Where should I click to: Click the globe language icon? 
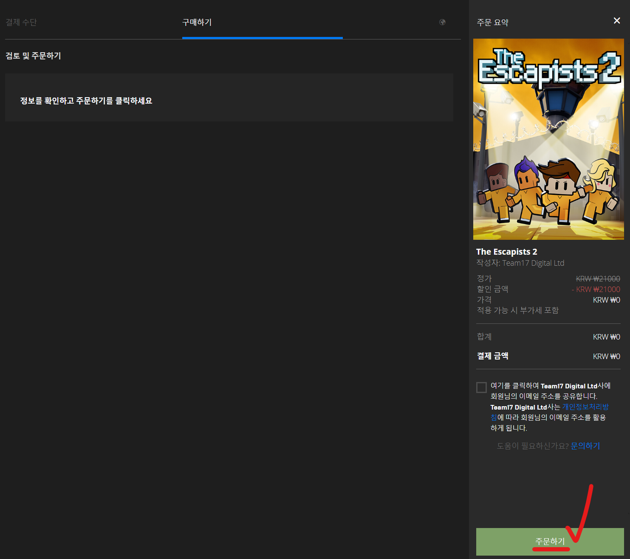coord(442,22)
